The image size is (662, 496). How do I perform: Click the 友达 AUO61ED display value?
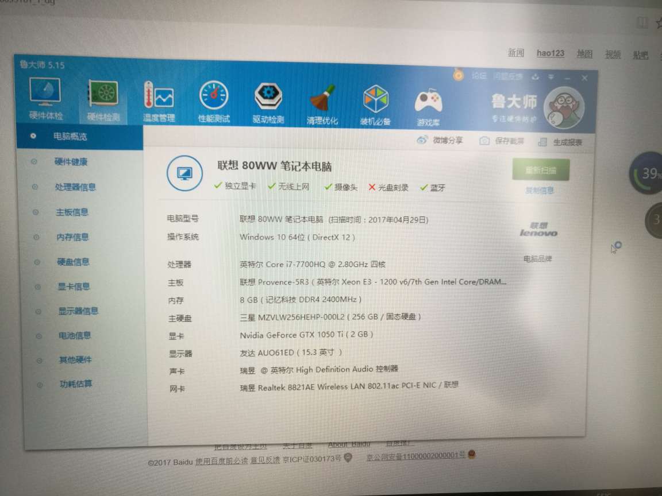[291, 352]
